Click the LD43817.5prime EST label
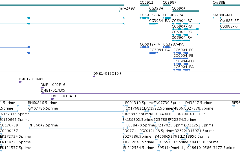The height and width of the screenshot is (152, 240). click(198, 103)
